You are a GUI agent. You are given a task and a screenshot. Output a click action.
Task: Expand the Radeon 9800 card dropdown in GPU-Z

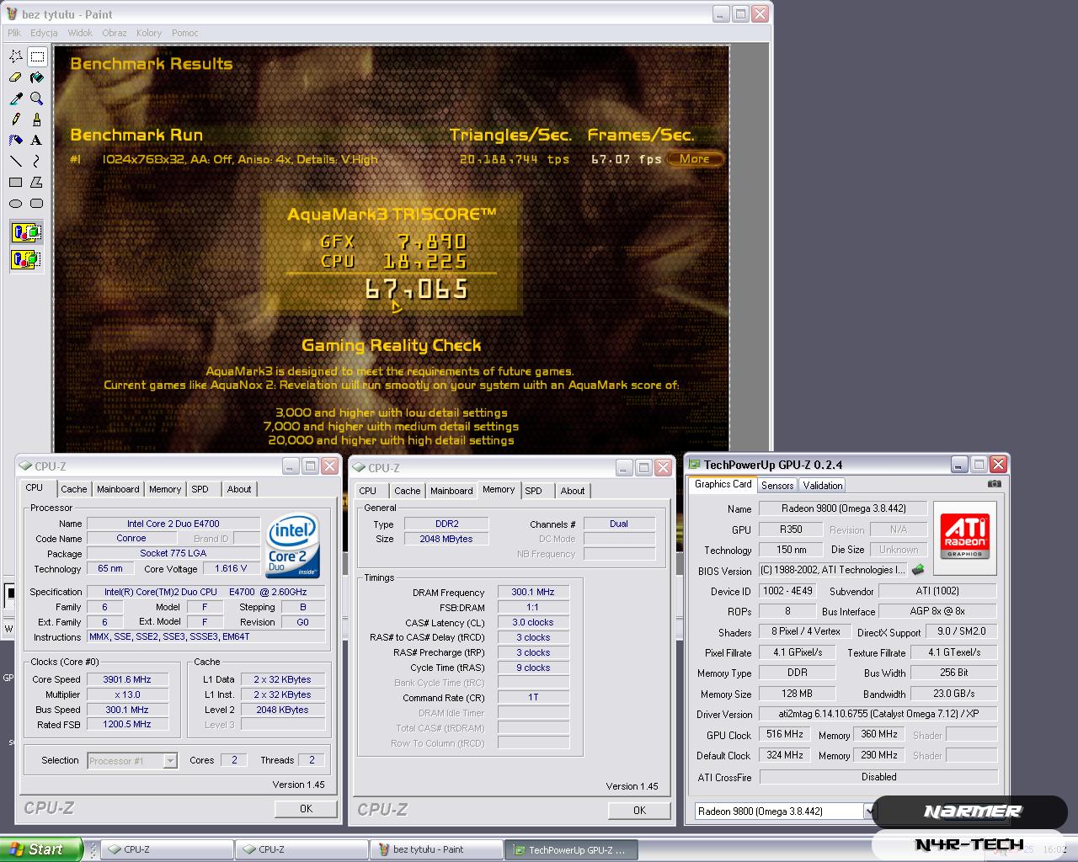click(869, 811)
